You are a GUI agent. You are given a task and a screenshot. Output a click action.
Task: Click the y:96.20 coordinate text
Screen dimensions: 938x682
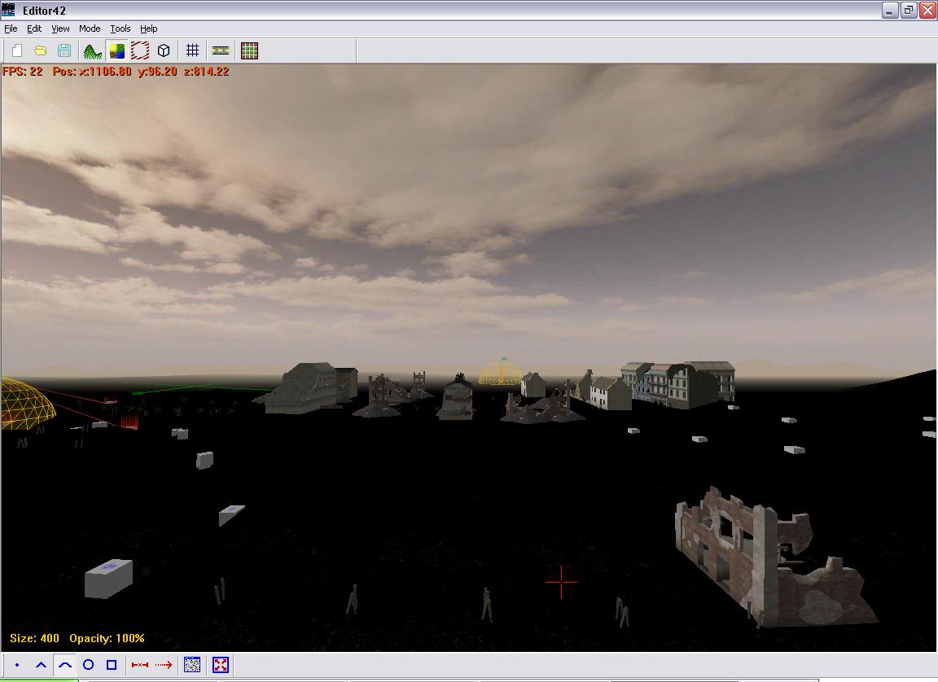pos(157,71)
